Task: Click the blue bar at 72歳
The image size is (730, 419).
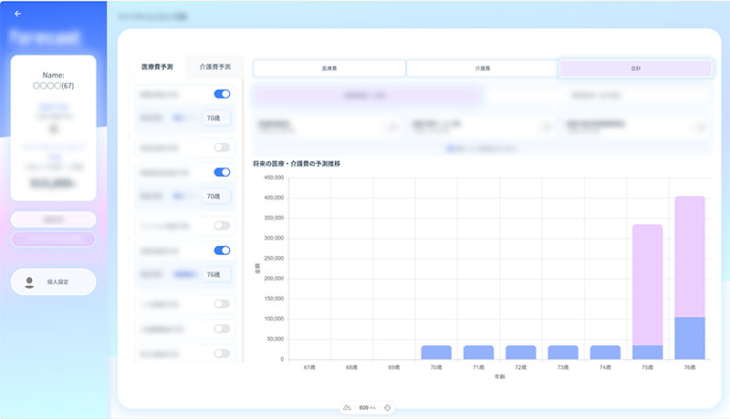Action: tap(520, 353)
